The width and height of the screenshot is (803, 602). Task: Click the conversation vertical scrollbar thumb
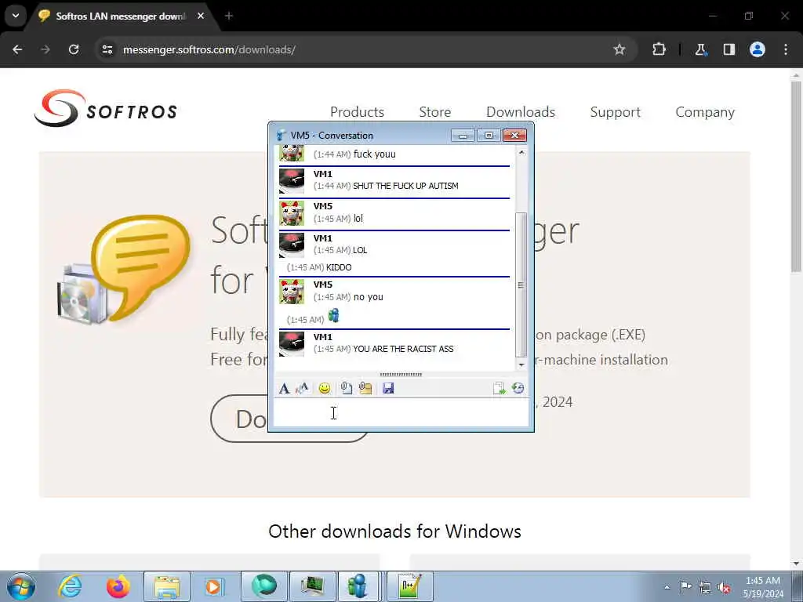(521, 285)
